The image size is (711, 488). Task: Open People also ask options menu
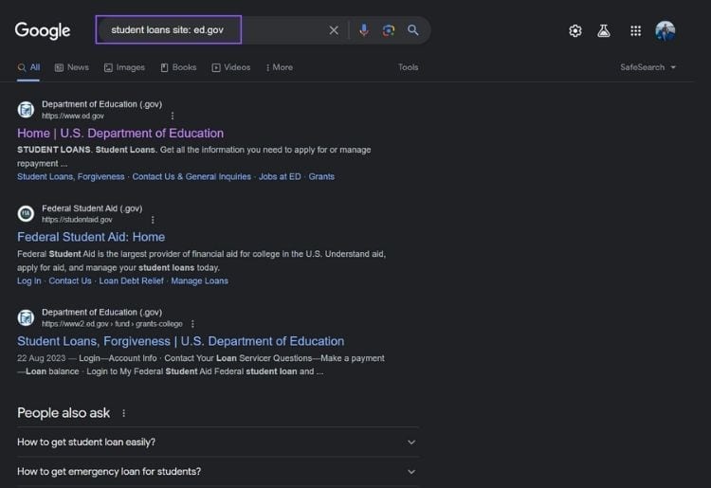(x=124, y=413)
